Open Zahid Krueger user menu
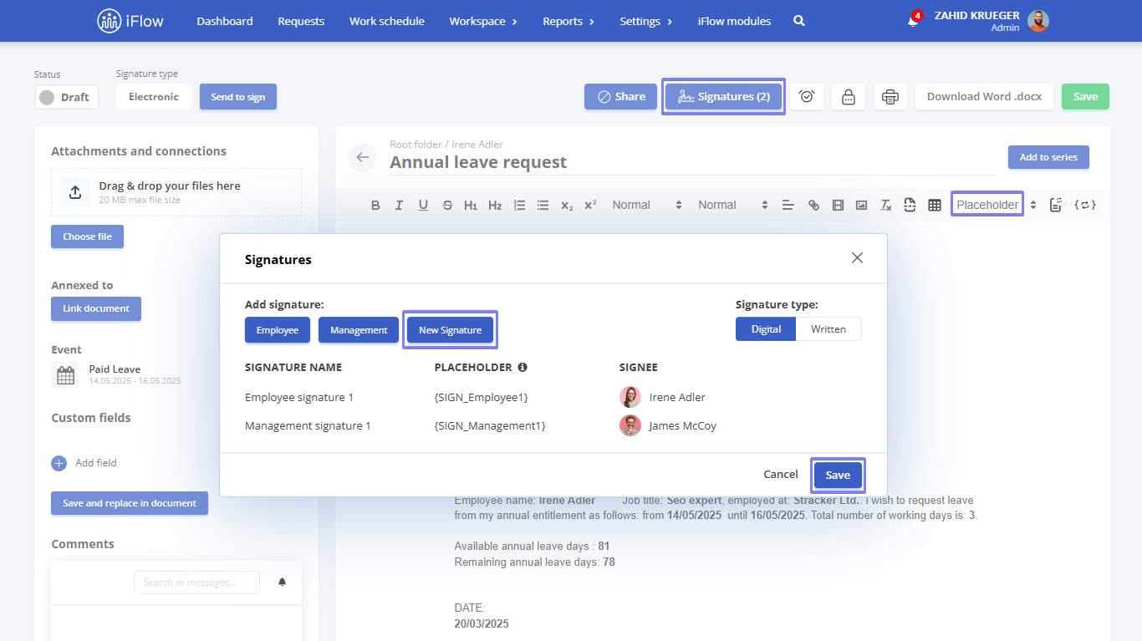 click(991, 21)
